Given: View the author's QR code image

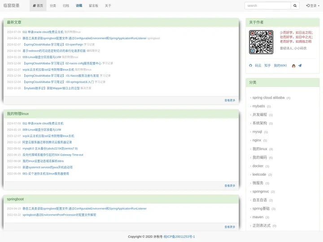Looking at the screenshot, I should tap(261, 42).
